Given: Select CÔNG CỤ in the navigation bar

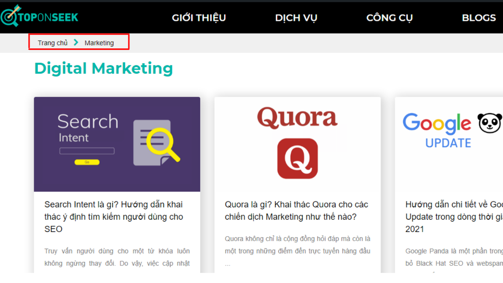Looking at the screenshot, I should [389, 18].
